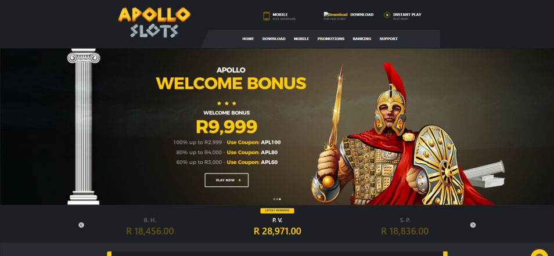Show next latest winner with right arrow
The image size is (554, 256).
[473, 225]
